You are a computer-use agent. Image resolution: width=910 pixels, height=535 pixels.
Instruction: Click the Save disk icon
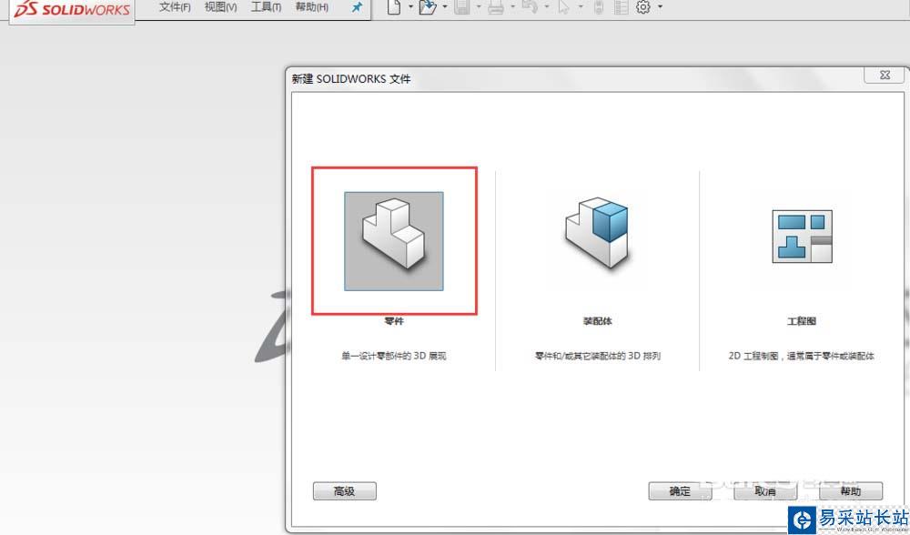pyautogui.click(x=462, y=7)
